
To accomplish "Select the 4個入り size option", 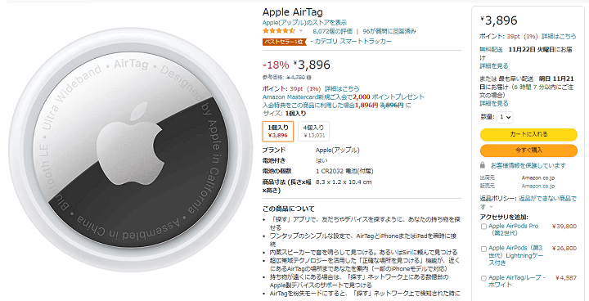I will 313,132.
